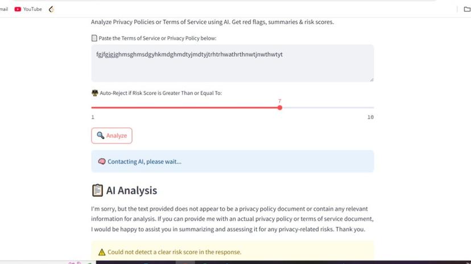Image resolution: width=471 pixels, height=264 pixels.
Task: Click the brain icon in the Contacting AI box
Action: pos(102,162)
